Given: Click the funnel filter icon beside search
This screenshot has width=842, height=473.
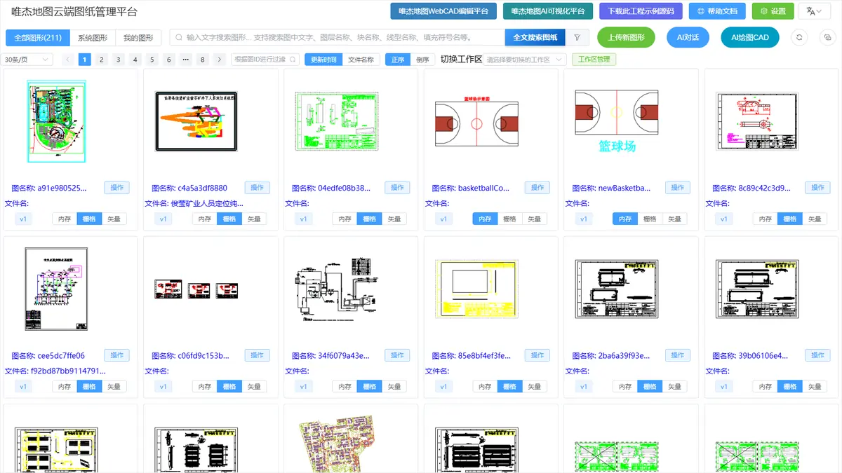Looking at the screenshot, I should point(577,38).
